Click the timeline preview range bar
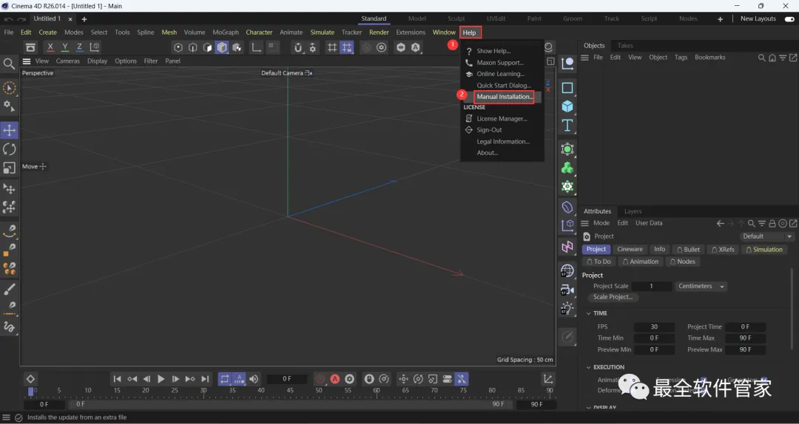 (290, 404)
